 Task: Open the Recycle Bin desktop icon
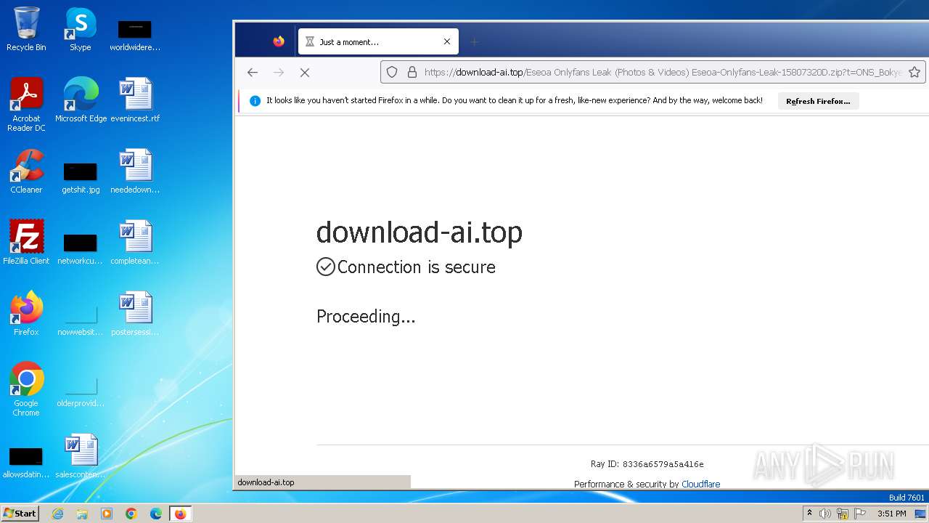26,29
